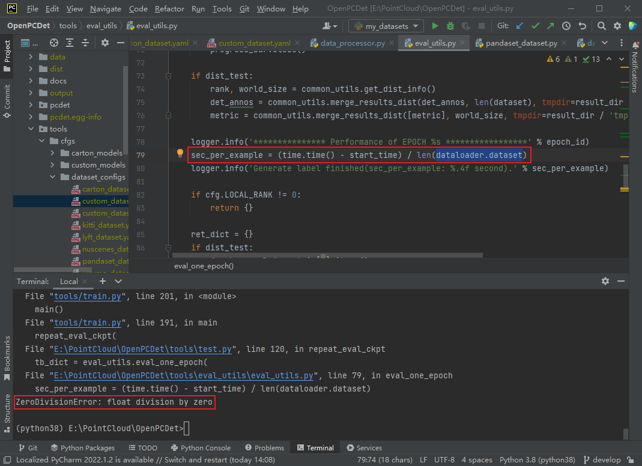Image resolution: width=642 pixels, height=466 pixels.
Task: Click terminal vertical scrollbar thumb
Action: point(625,434)
